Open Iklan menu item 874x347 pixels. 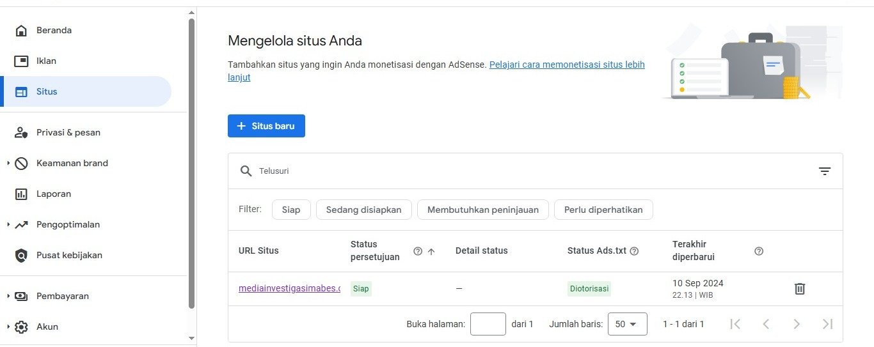click(86, 61)
